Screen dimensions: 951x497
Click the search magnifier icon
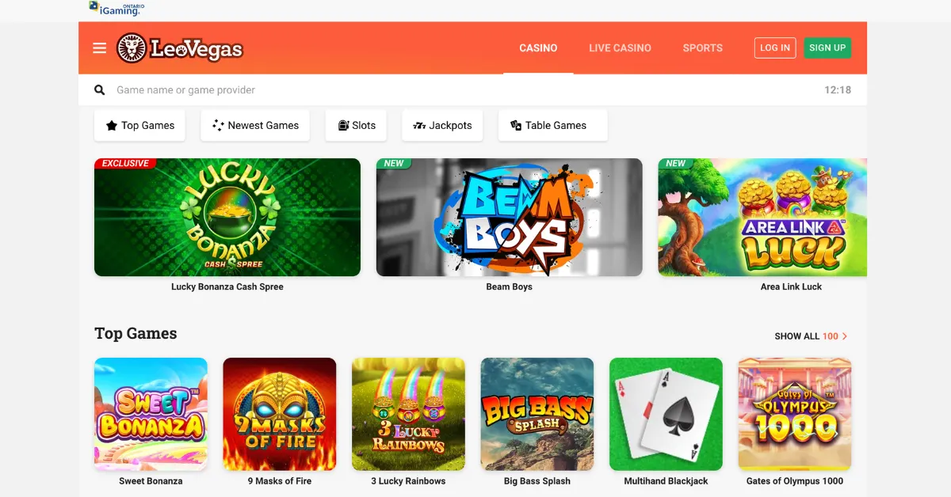click(x=100, y=90)
